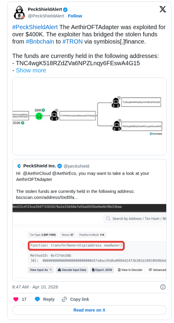174x323 pixels.
Task: Open the #PeckShieldAlert hashtag
Action: pos(35,27)
